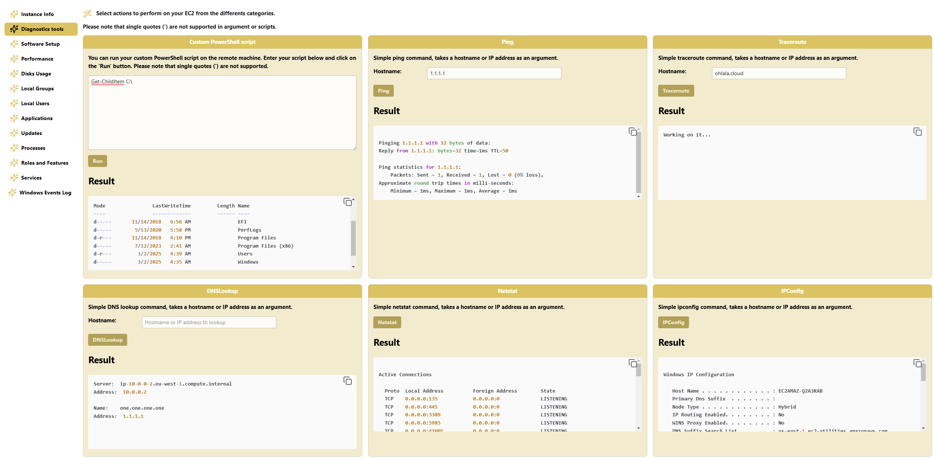
Task: Open Windows Events Log section
Action: (41, 193)
